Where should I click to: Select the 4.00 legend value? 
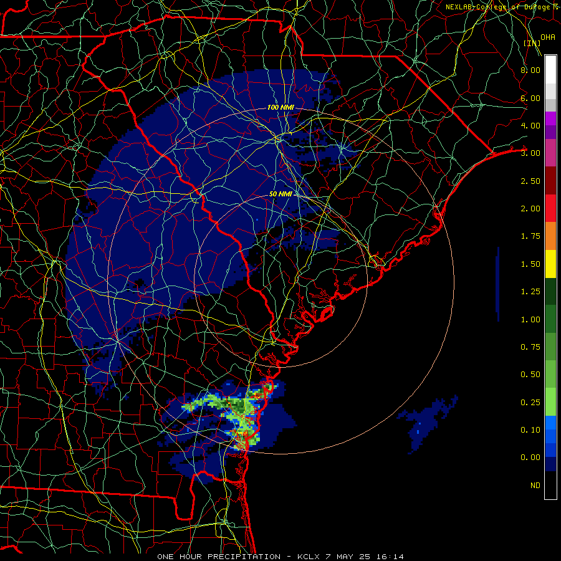530,125
